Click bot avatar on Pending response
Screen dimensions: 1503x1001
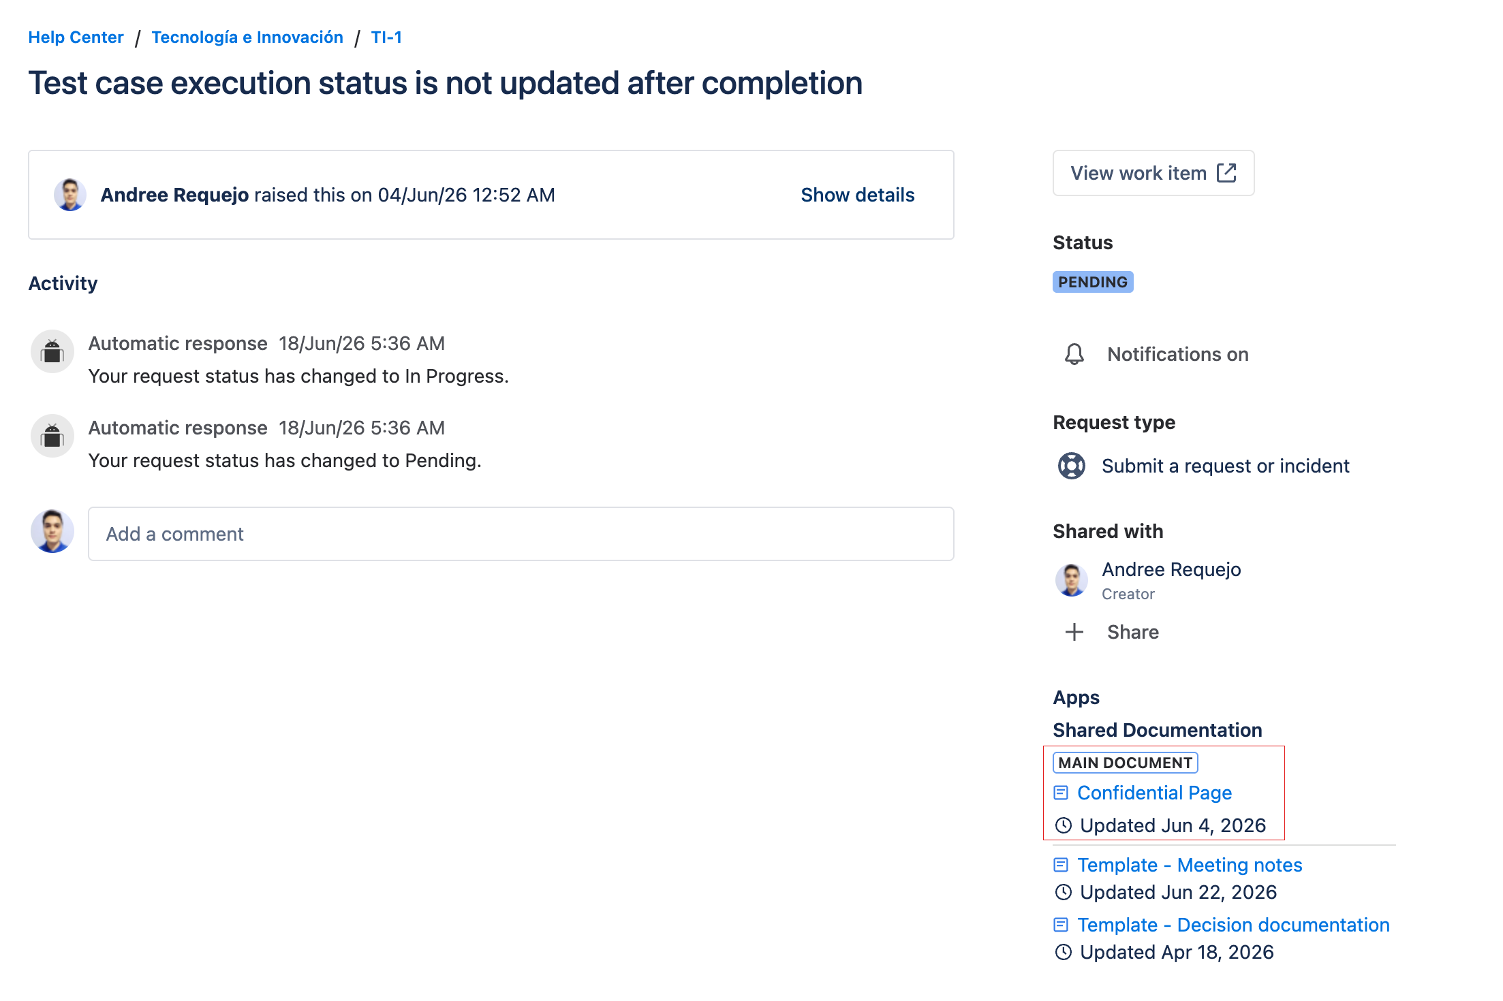[x=52, y=436]
